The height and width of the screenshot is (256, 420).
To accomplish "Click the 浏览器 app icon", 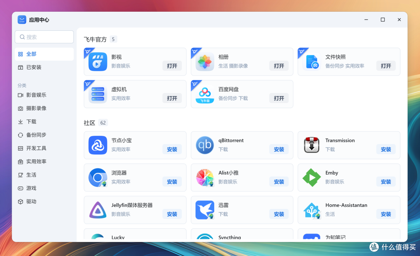I will [98, 177].
